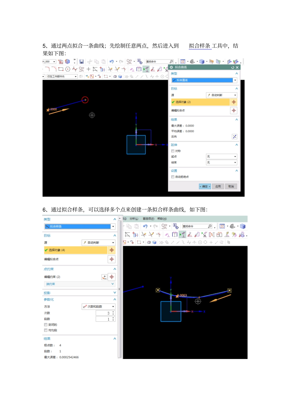
Task: Click the 取消 button
Action: [231, 186]
